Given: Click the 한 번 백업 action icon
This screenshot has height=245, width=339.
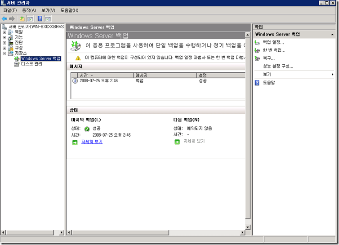Looking at the screenshot, I should 257,51.
